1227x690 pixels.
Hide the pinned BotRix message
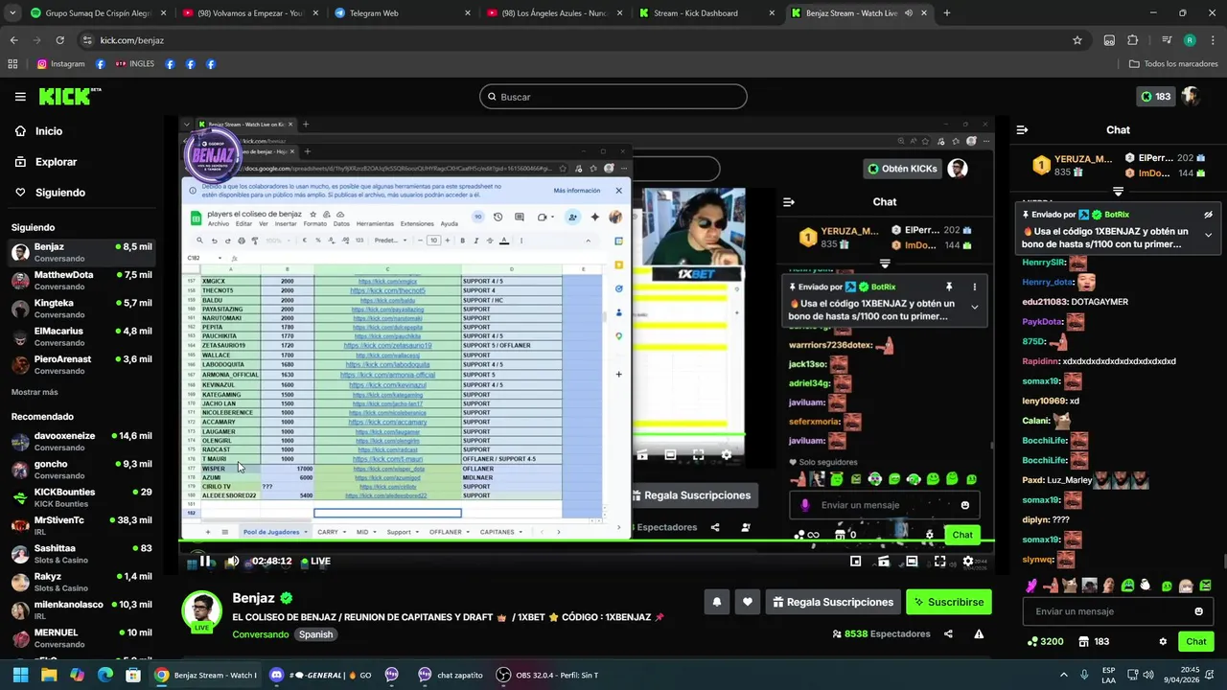1208,215
